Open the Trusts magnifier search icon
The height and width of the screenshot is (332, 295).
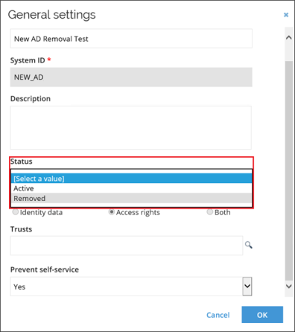click(x=249, y=245)
